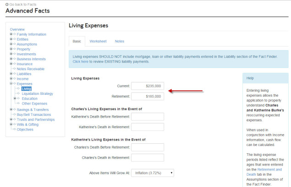Switch to the Basic tab
Viewport: 291px width, 187px height.
77,41
